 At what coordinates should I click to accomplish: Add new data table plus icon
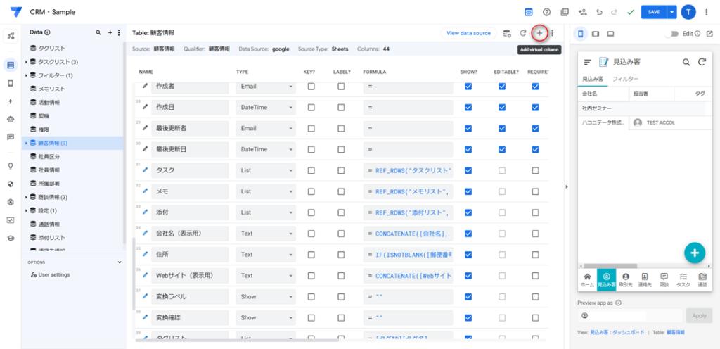point(110,32)
